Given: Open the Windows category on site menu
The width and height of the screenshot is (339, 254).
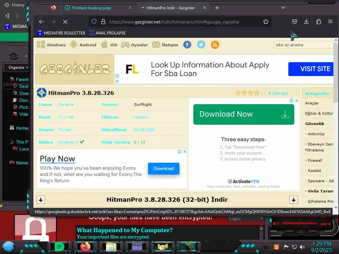Looking at the screenshot, I should click(x=51, y=45).
